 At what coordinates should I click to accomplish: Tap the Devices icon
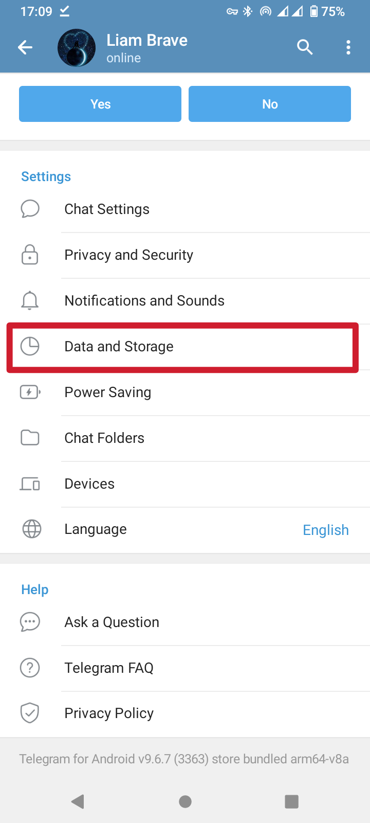30,484
